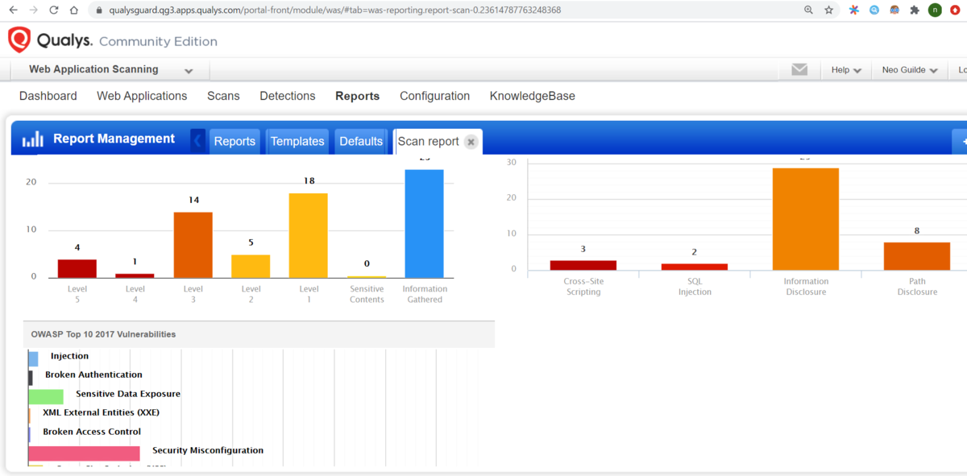Click the pink Security Misconfiguration bar

click(x=84, y=453)
